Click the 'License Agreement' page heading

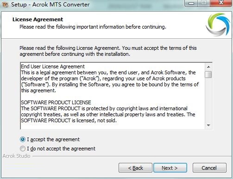pos(38,19)
